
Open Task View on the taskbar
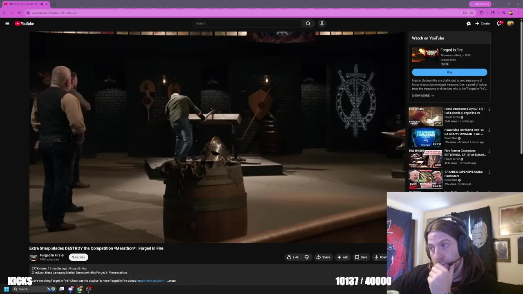(x=62, y=289)
